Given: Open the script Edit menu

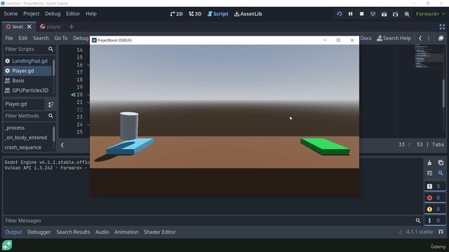Looking at the screenshot, I should click(x=23, y=38).
